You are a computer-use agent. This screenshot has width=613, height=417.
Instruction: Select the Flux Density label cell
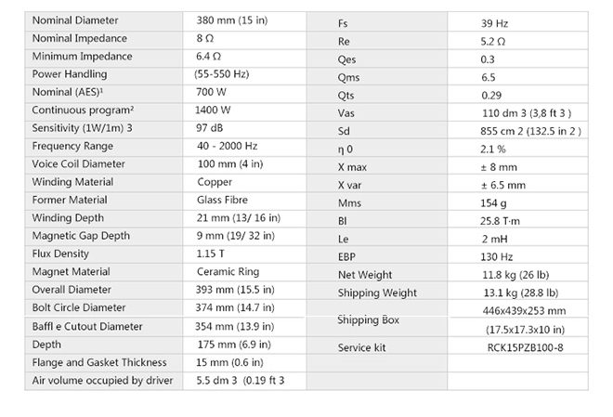coord(62,254)
